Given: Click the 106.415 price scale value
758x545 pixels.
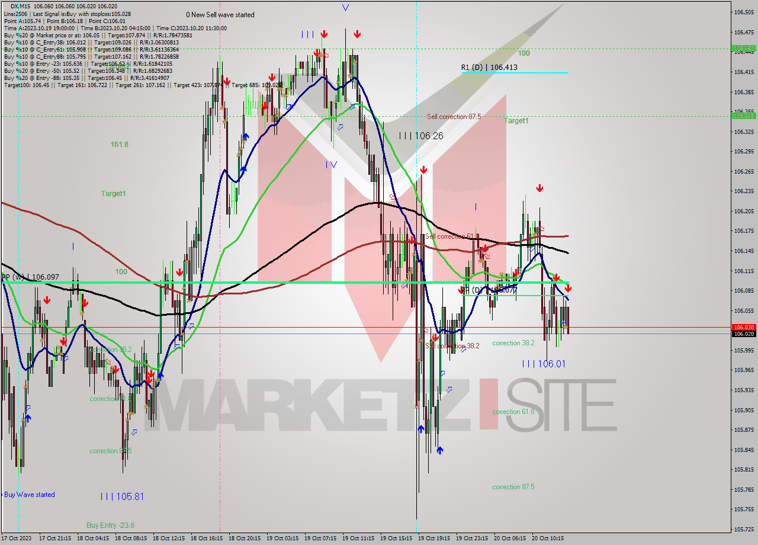Looking at the screenshot, I should point(744,72).
